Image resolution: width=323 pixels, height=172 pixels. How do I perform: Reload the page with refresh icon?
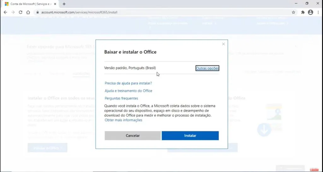click(21, 12)
